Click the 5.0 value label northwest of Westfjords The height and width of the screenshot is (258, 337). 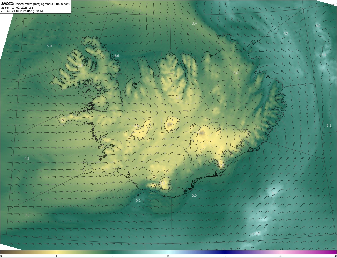pos(49,46)
